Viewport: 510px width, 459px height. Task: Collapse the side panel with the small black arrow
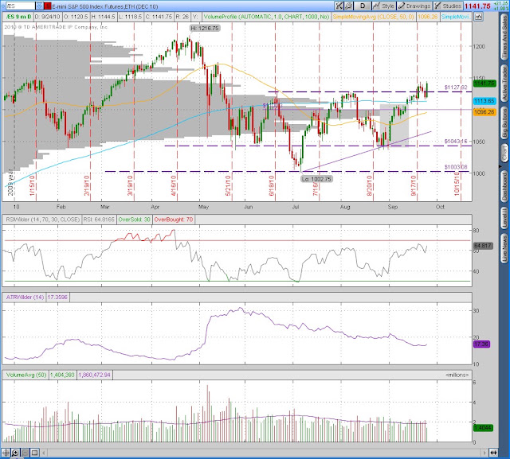click(x=500, y=166)
